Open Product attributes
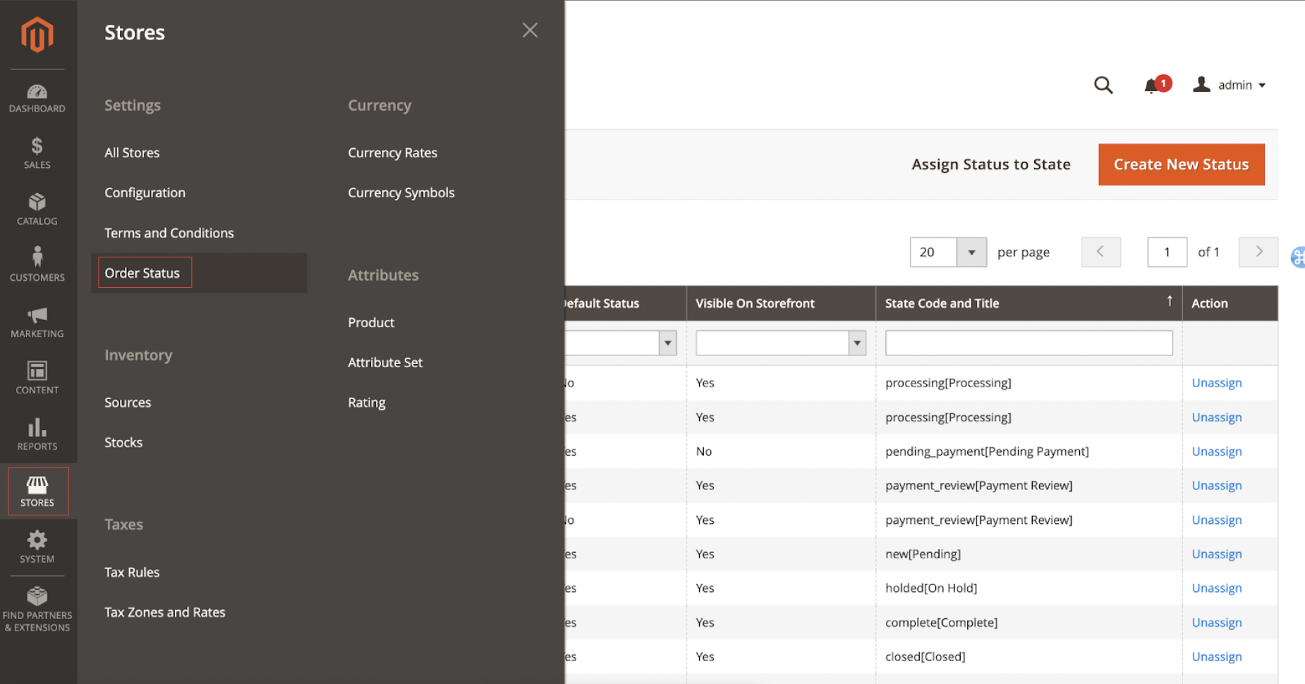Viewport: 1305px width, 684px height. pos(371,322)
